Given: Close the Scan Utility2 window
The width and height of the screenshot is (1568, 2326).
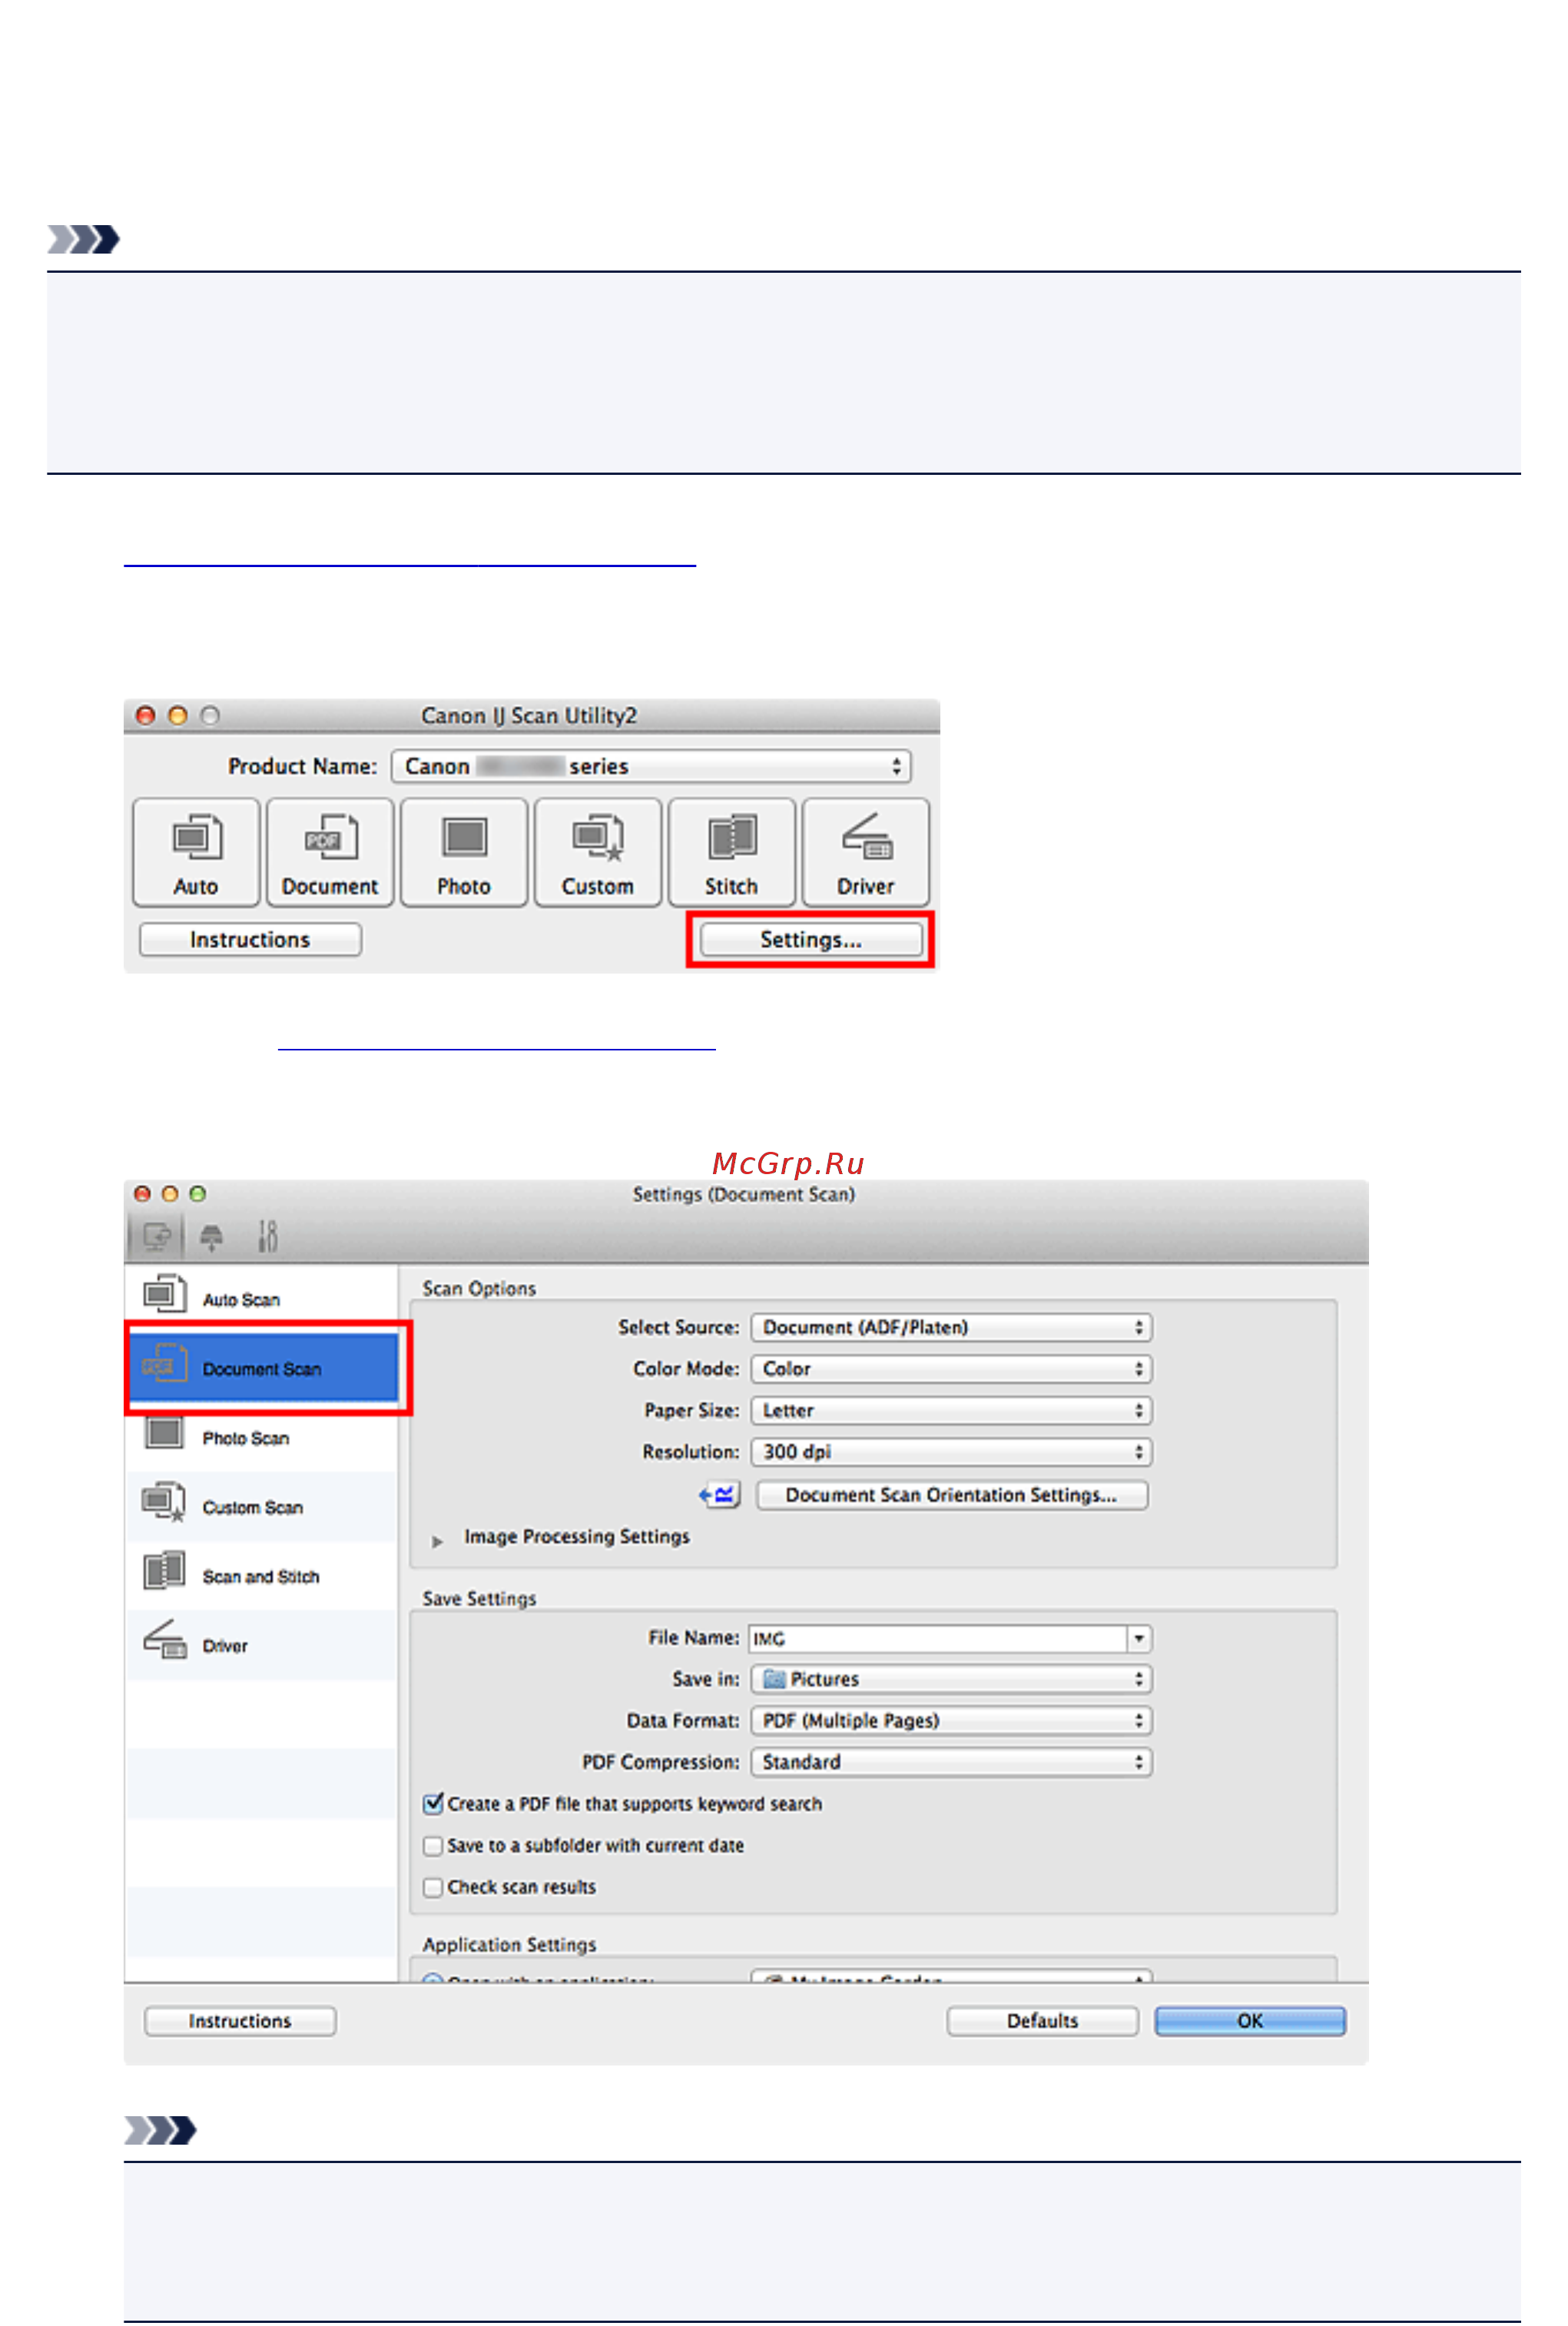Looking at the screenshot, I should (145, 715).
